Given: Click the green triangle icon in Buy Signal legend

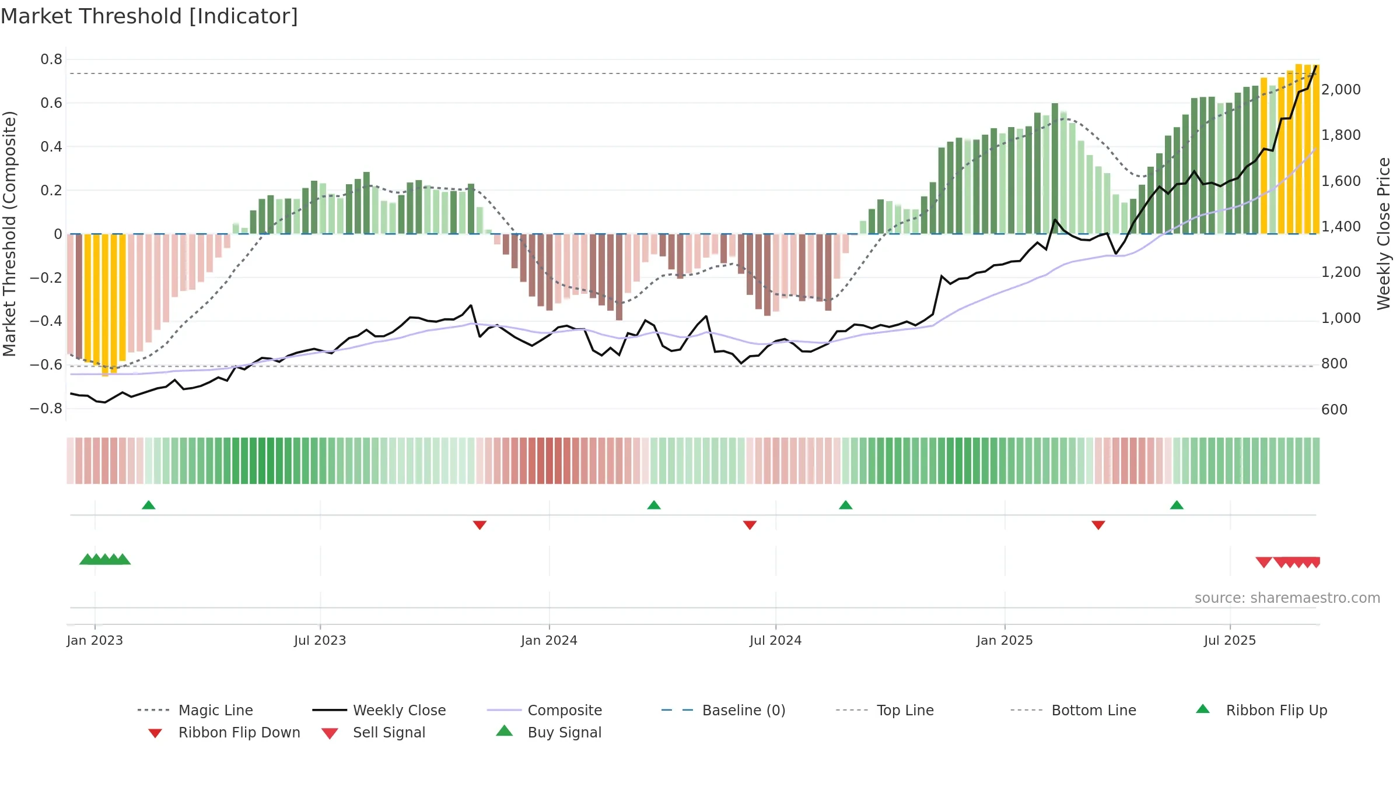Looking at the screenshot, I should 504,730.
